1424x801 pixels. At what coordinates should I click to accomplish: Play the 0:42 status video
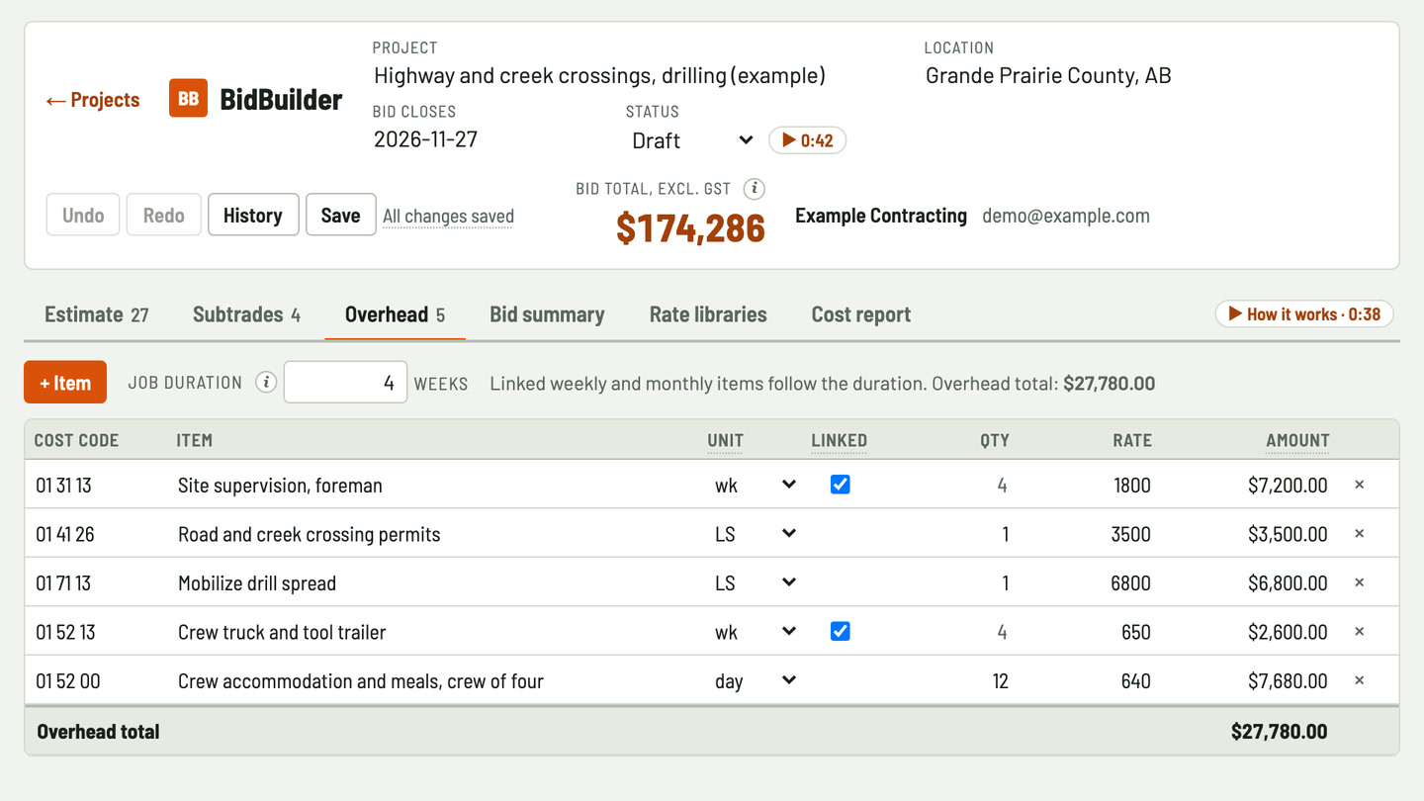807,140
